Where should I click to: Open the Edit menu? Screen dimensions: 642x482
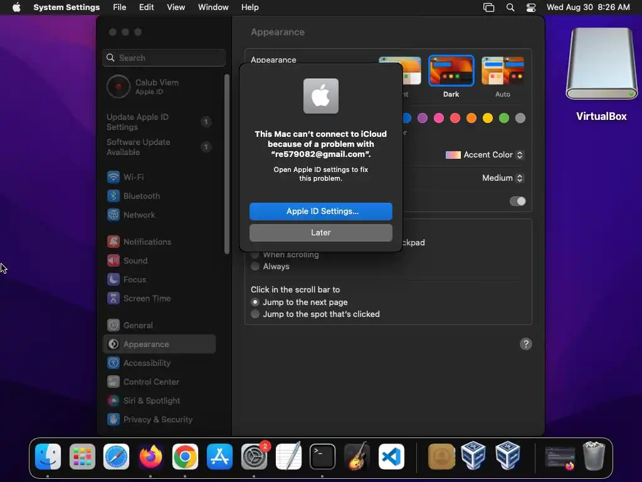[146, 8]
